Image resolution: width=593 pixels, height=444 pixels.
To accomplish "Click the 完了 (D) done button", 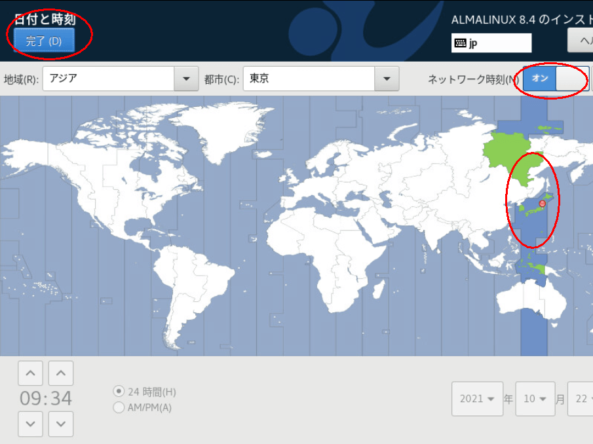I will [44, 41].
